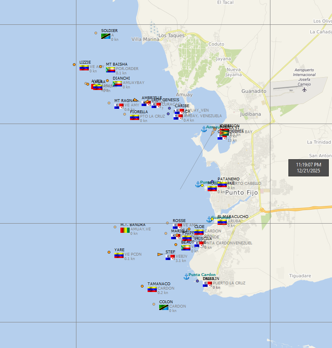Click the STEF vessel Panama flag

(x=170, y=258)
